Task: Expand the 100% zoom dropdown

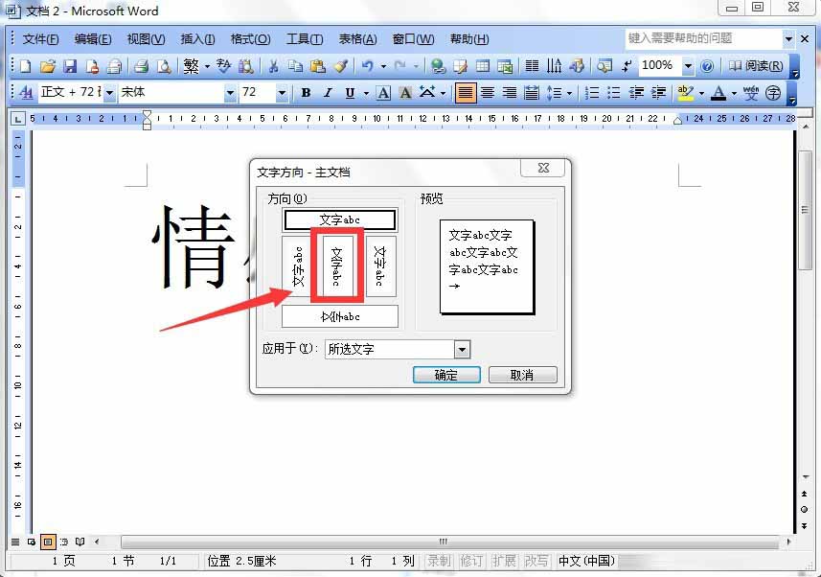Action: [x=688, y=66]
